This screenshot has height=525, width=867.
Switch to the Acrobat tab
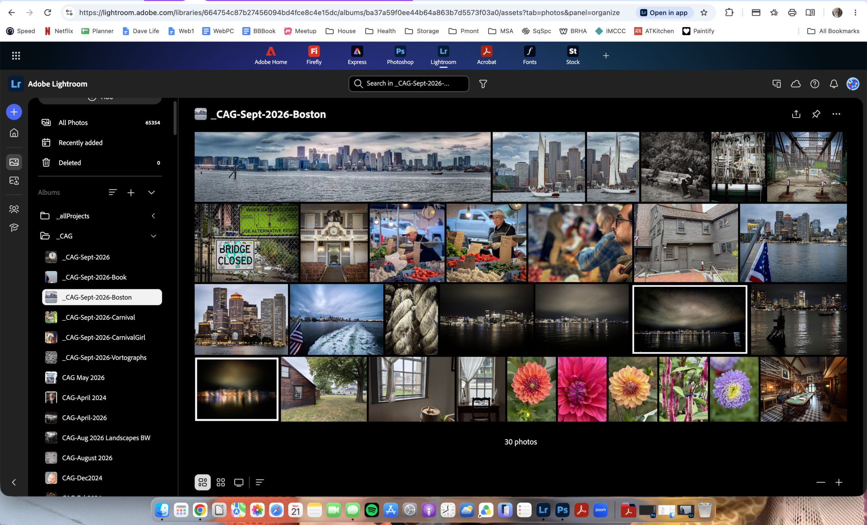click(486, 55)
